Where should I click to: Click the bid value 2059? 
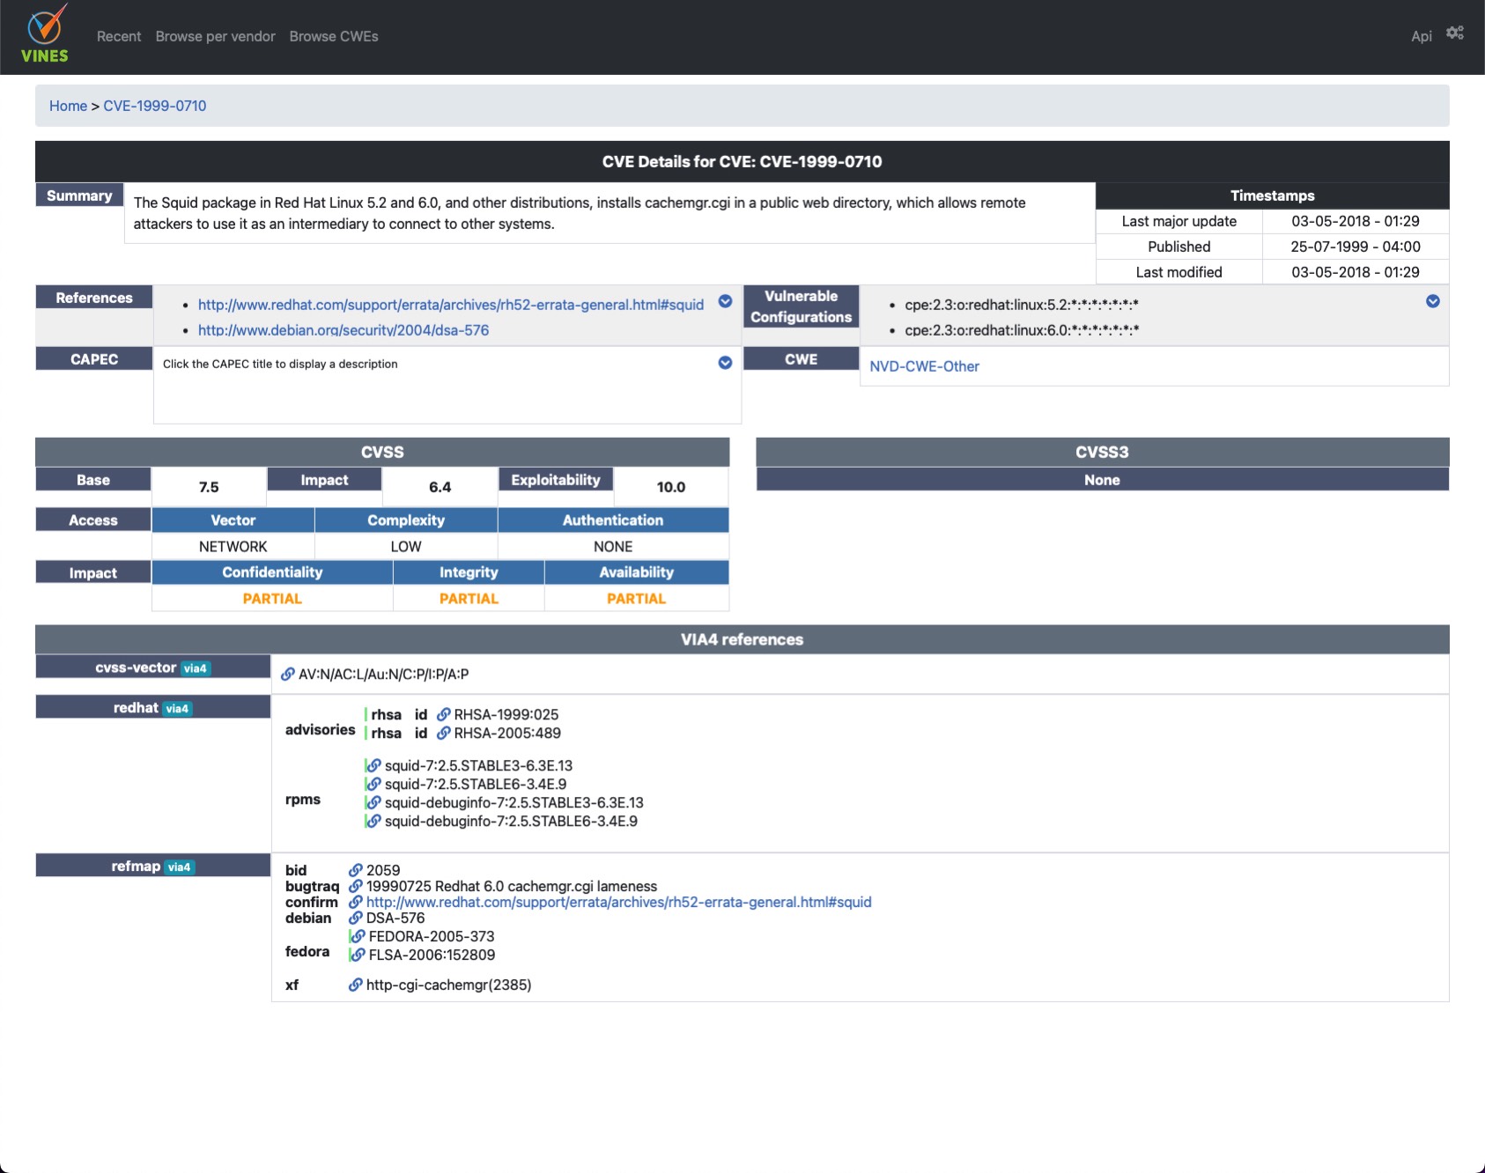pyautogui.click(x=383, y=870)
